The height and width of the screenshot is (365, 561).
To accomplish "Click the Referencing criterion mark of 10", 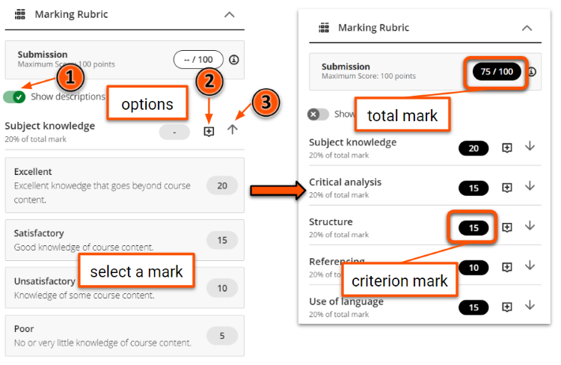I will [473, 267].
